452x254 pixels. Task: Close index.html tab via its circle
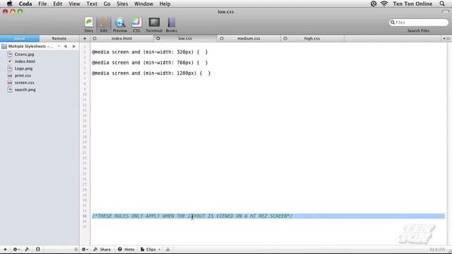(95, 38)
